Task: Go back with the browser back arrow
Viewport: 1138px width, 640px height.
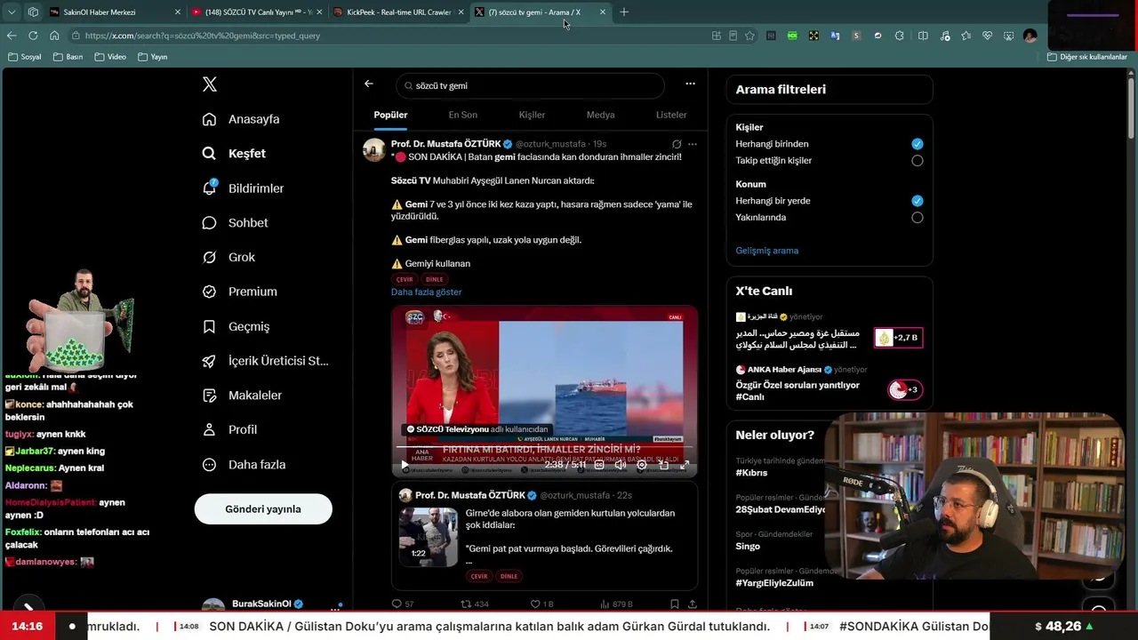Action: point(12,36)
